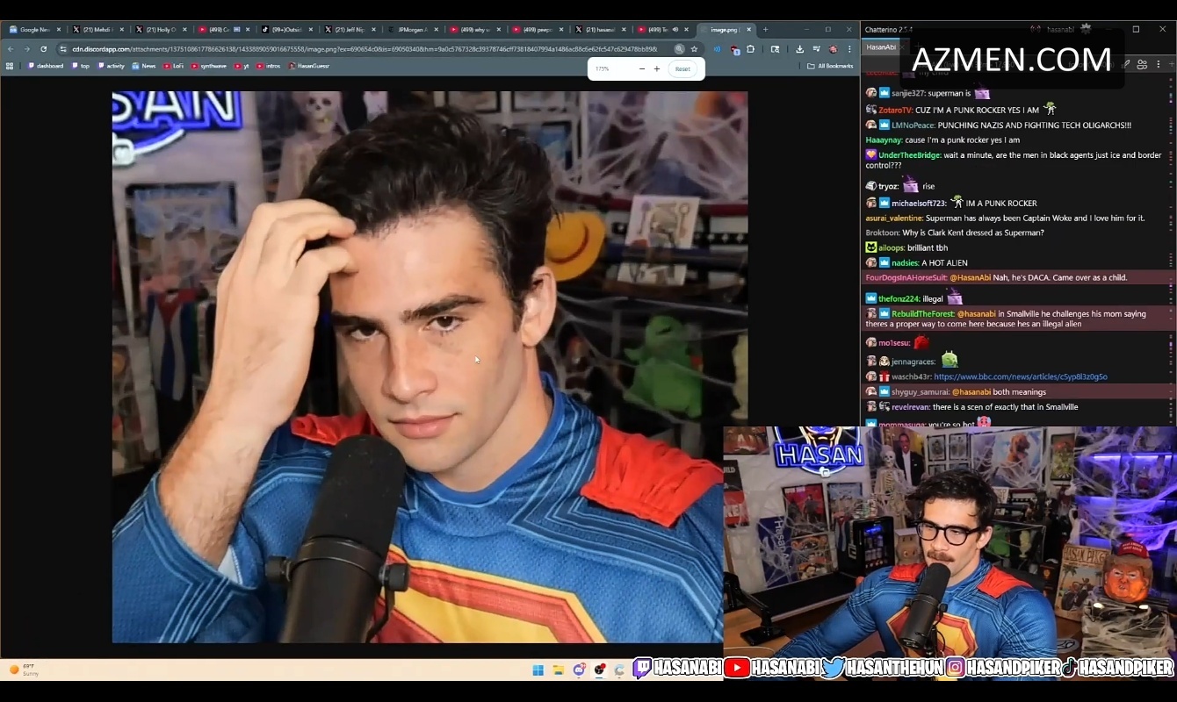Open the browser downloads icon
1177x702 pixels.
(799, 49)
